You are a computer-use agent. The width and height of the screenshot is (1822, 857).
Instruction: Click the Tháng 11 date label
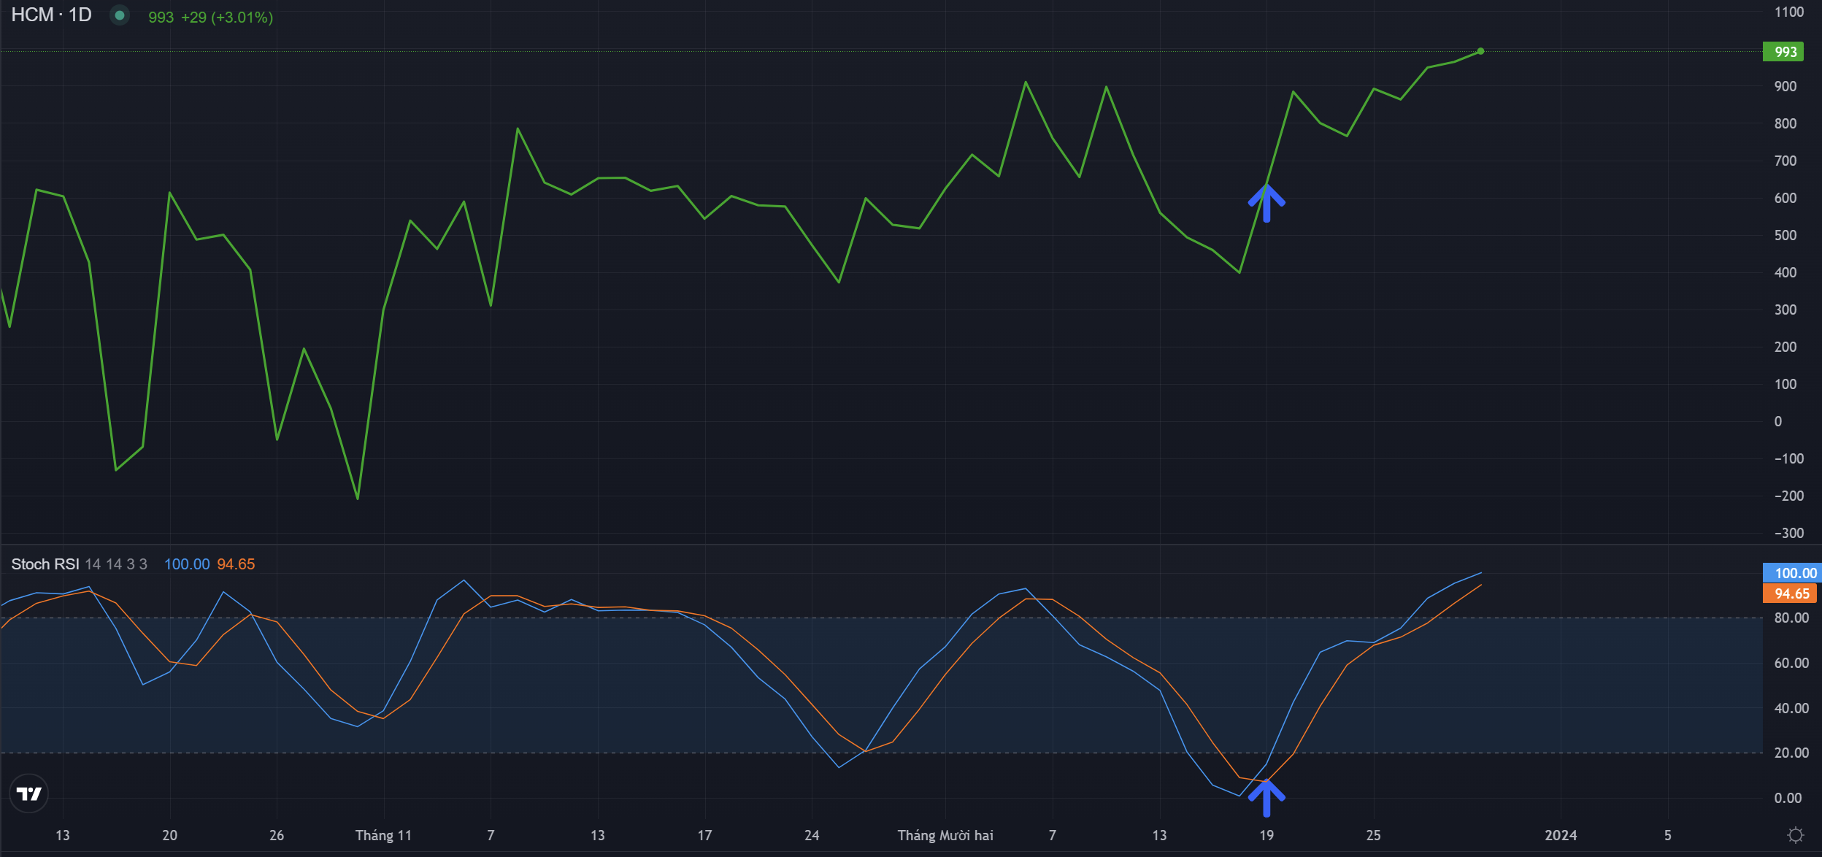tap(383, 835)
